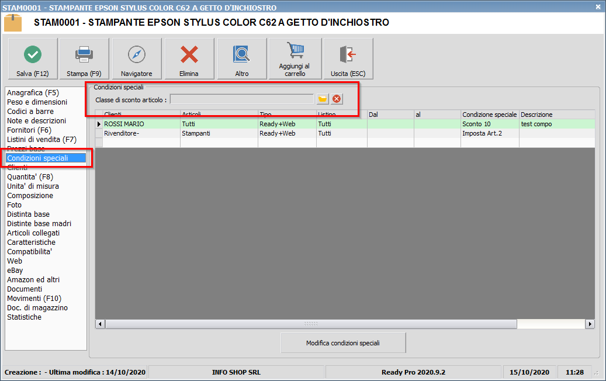The height and width of the screenshot is (381, 606).
Task: Click Tutti under Articoli in ROSSI MARIO row
Action: 219,124
